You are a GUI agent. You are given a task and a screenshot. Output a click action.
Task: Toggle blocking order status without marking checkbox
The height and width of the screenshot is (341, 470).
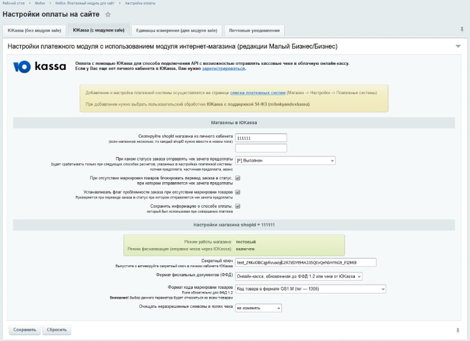tap(238, 178)
